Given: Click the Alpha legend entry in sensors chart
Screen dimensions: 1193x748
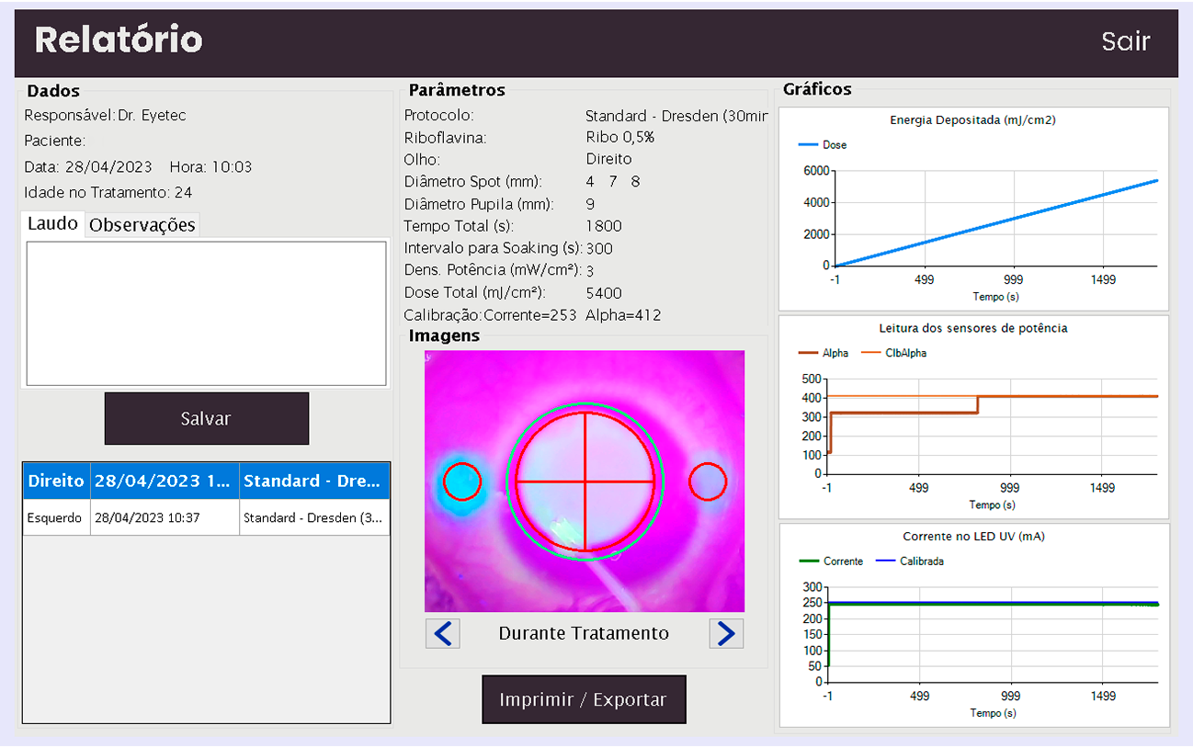Looking at the screenshot, I should (x=823, y=353).
